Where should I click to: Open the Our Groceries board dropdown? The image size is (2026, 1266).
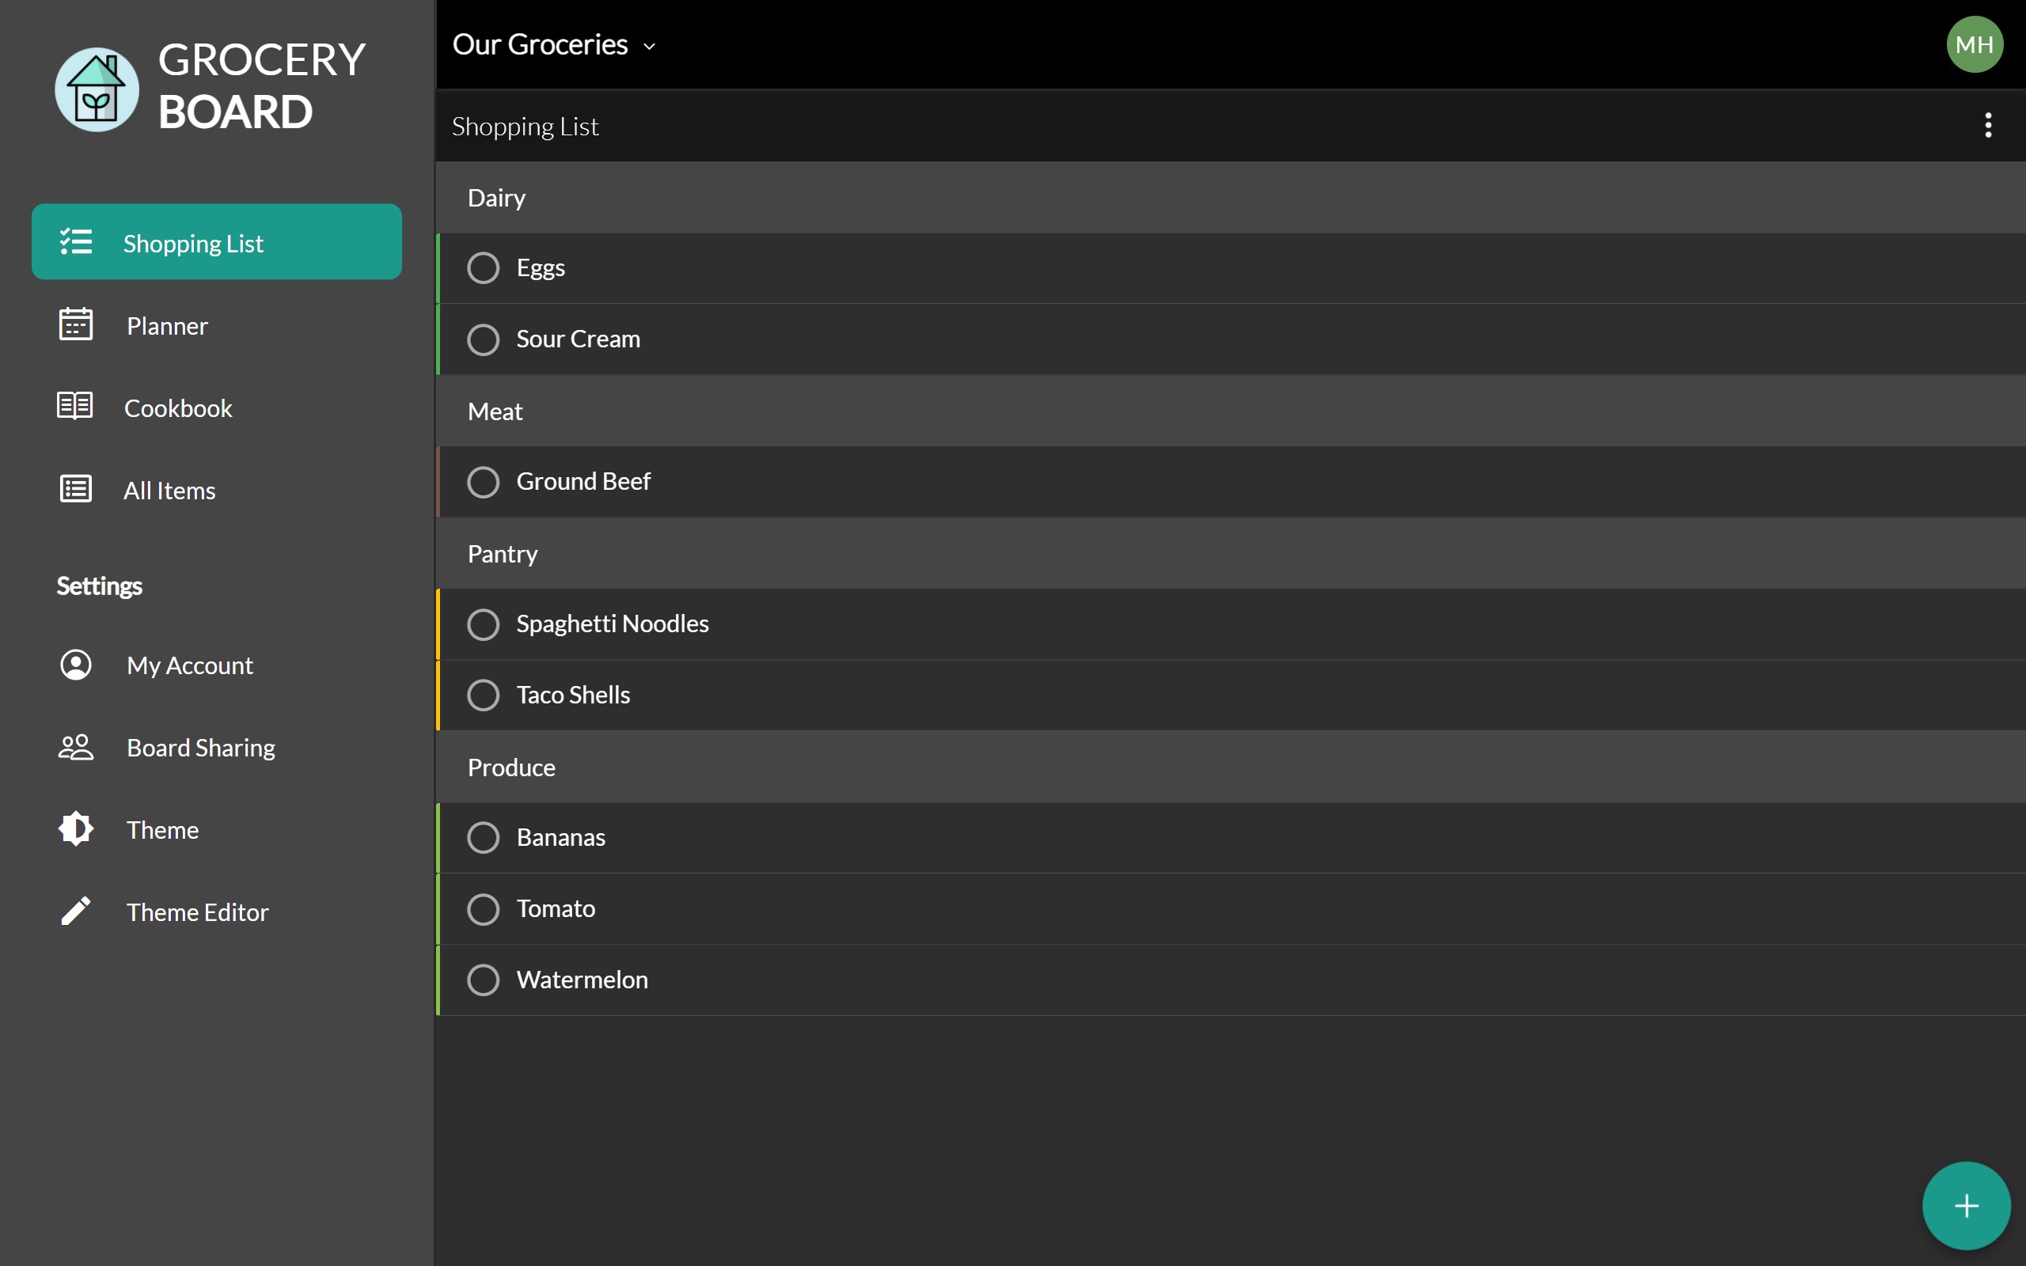pyautogui.click(x=554, y=44)
